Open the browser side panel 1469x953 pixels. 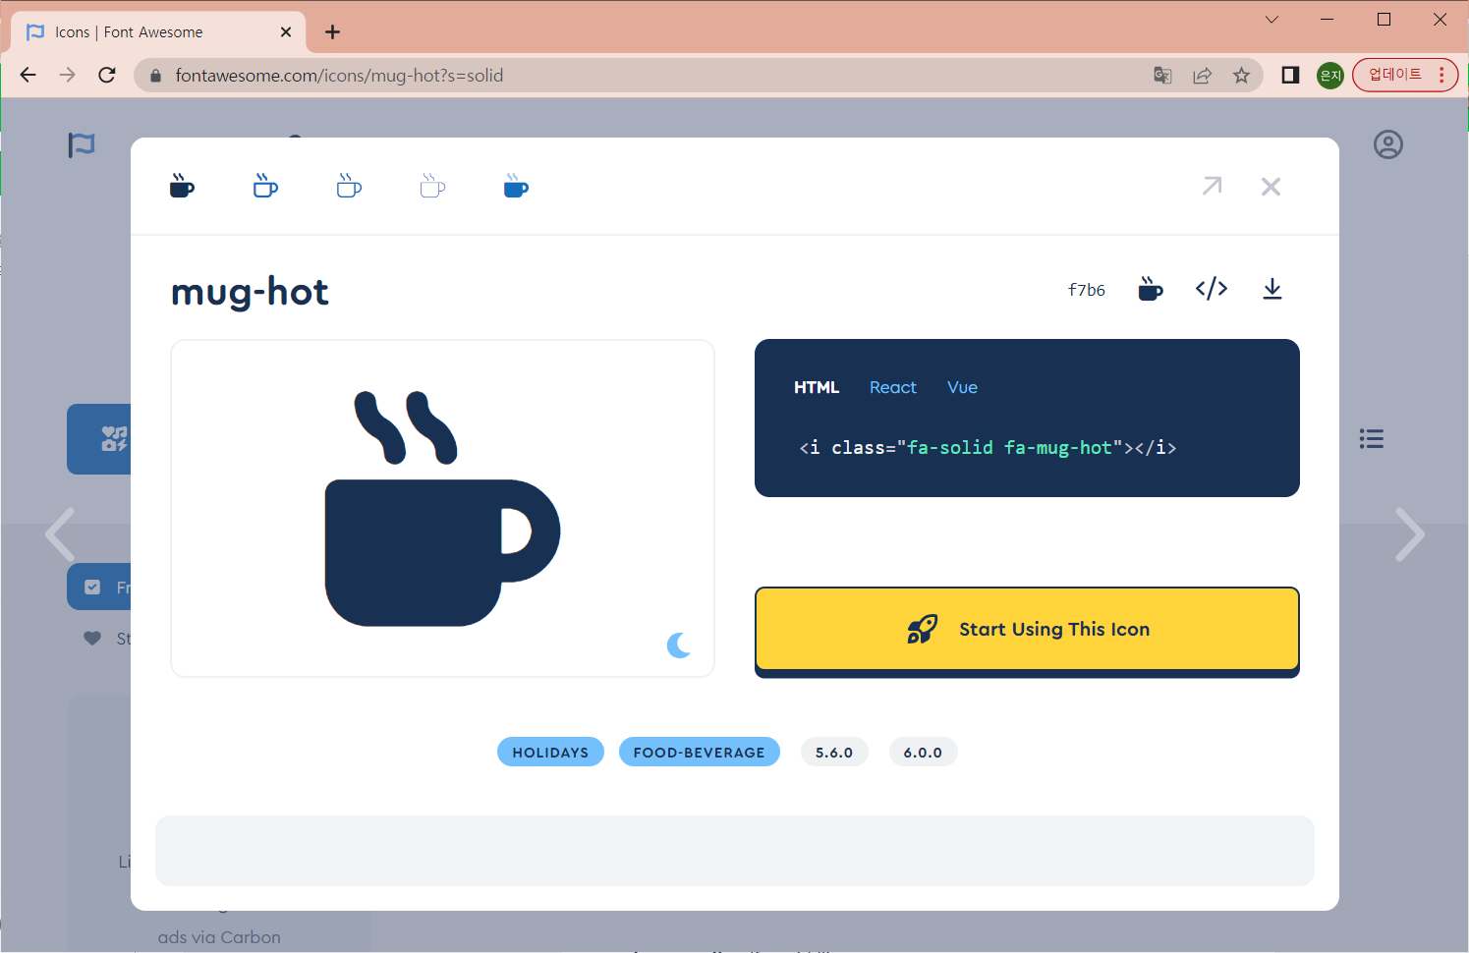tap(1290, 76)
